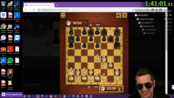Toggle fullscreen mode in the chess game
This screenshot has width=174, height=98.
pos(63,15)
